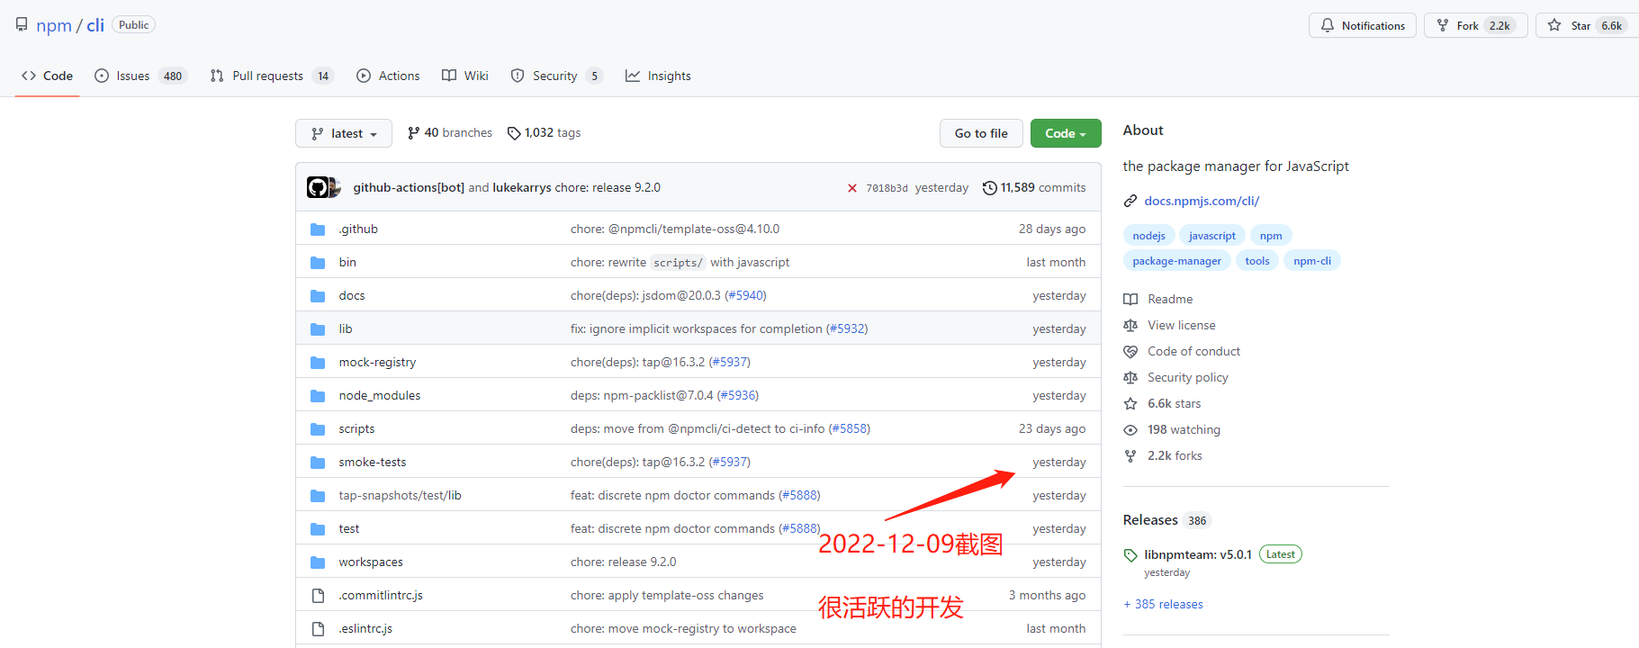
Task: Open the .github folder icon
Action: pos(318,229)
